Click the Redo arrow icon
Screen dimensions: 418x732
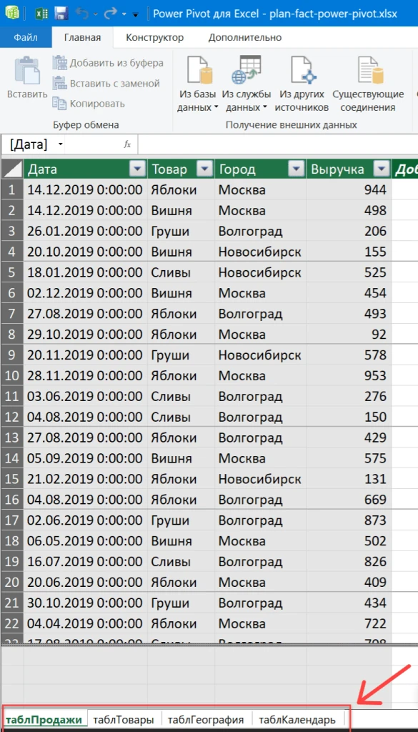click(x=111, y=14)
